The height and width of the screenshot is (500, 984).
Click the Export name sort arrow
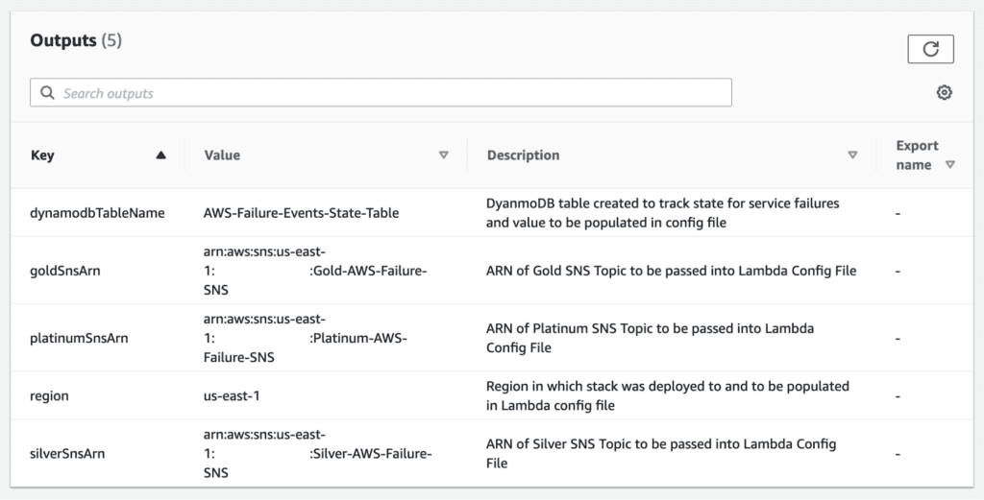[949, 165]
